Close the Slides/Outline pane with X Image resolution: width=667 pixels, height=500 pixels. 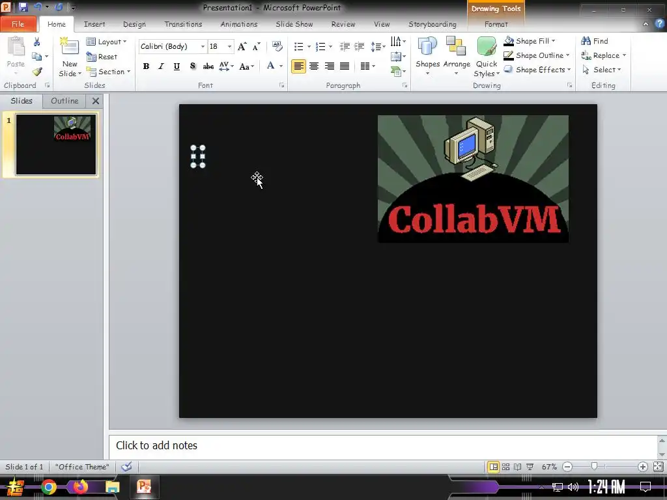(x=96, y=101)
